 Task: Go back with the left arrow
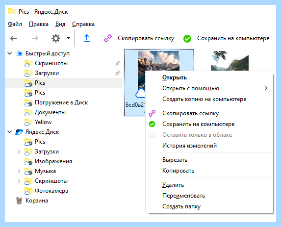point(14,38)
